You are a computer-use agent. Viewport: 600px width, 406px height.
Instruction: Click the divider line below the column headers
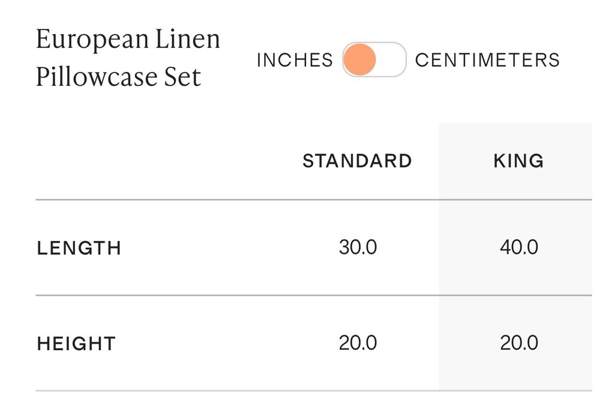coord(240,200)
